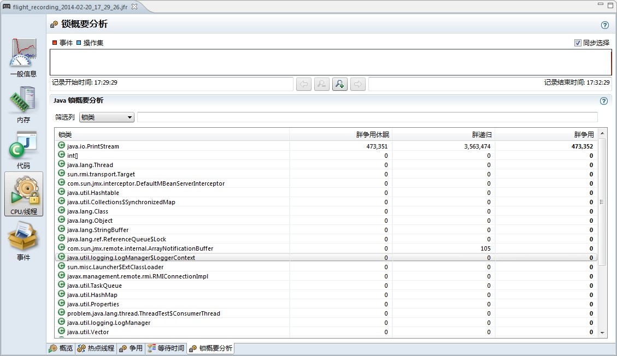Image resolution: width=617 pixels, height=356 pixels.
Task: Open the 事件 (Events) sidebar icon
Action: [23, 240]
